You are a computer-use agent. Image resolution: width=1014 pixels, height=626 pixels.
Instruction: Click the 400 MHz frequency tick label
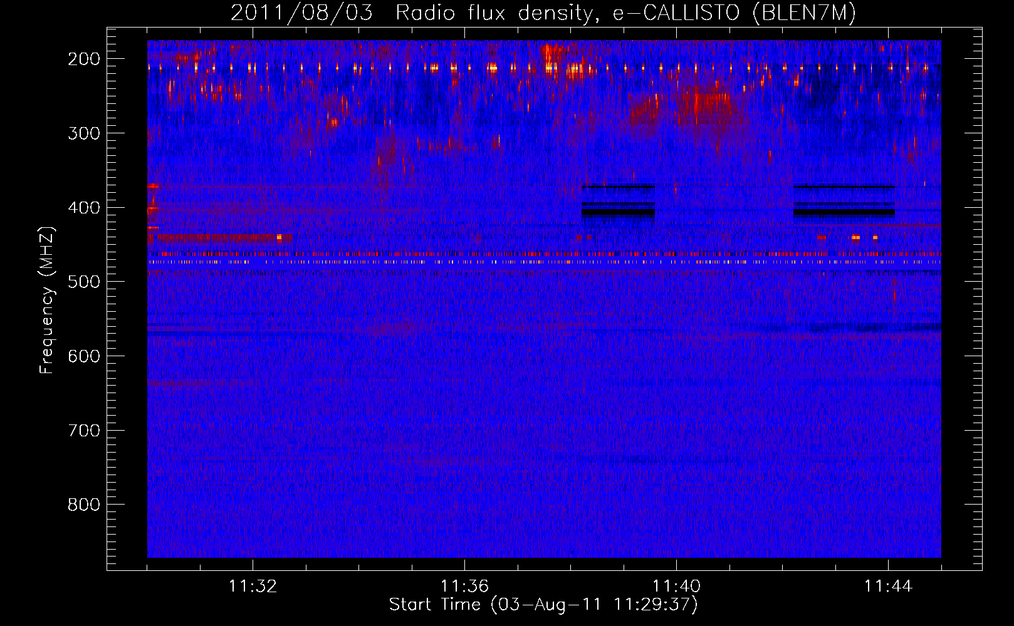point(83,208)
